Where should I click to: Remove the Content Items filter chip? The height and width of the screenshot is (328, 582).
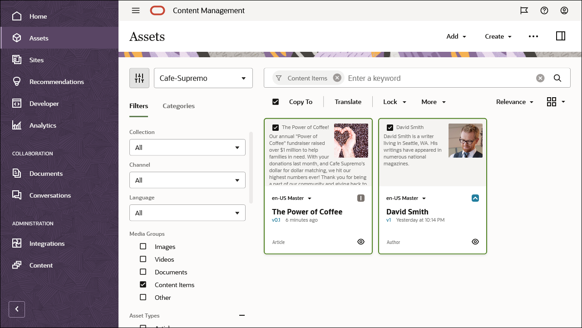337,78
